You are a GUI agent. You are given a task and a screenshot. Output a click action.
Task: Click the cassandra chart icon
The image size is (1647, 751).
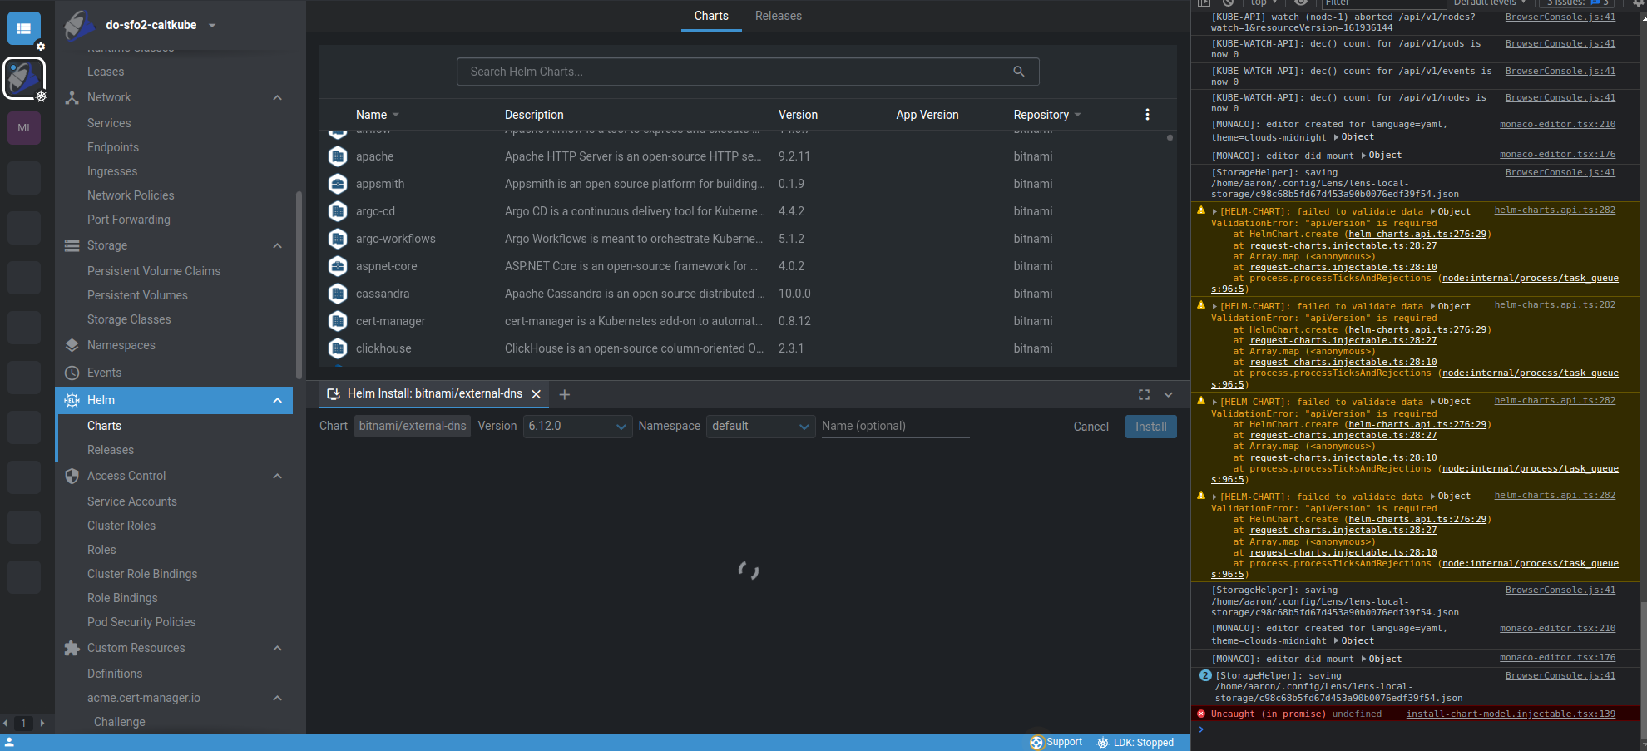point(338,294)
